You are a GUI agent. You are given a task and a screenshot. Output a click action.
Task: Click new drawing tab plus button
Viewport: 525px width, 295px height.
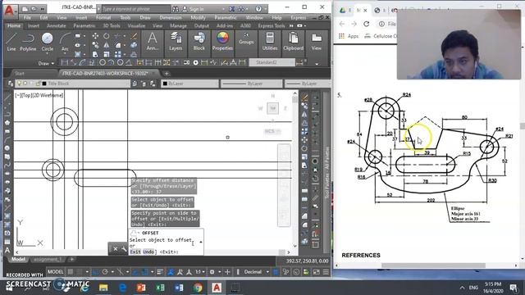[167, 73]
